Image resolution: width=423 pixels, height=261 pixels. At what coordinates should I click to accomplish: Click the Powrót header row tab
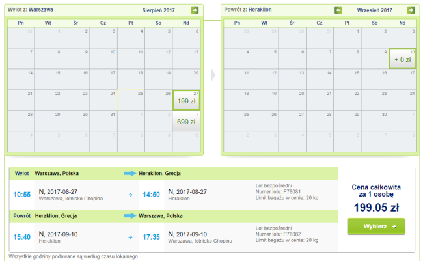tap(23, 215)
